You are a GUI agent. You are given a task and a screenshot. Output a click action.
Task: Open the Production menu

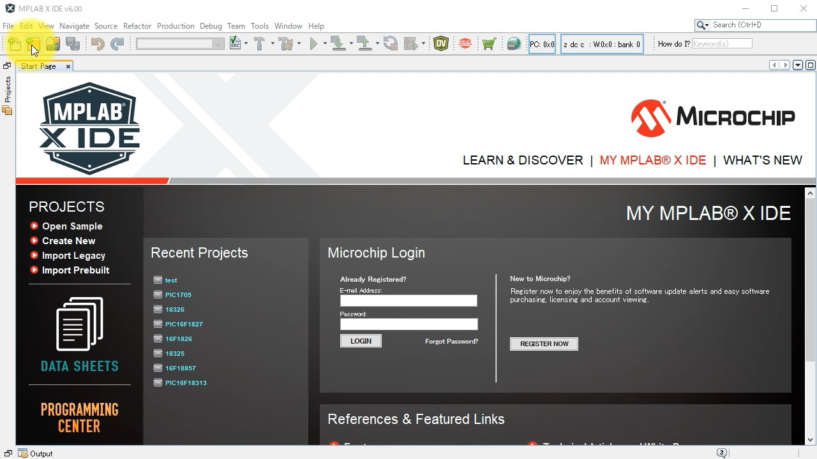pyautogui.click(x=176, y=26)
